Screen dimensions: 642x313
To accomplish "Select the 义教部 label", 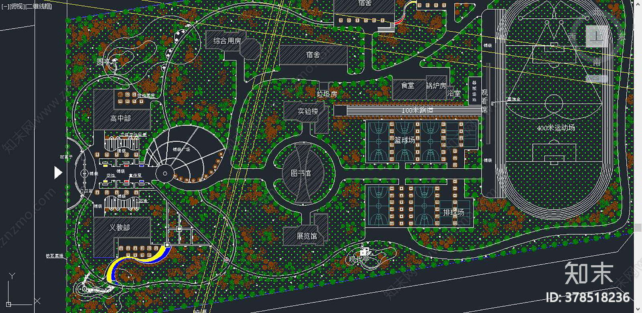I will [x=120, y=228].
